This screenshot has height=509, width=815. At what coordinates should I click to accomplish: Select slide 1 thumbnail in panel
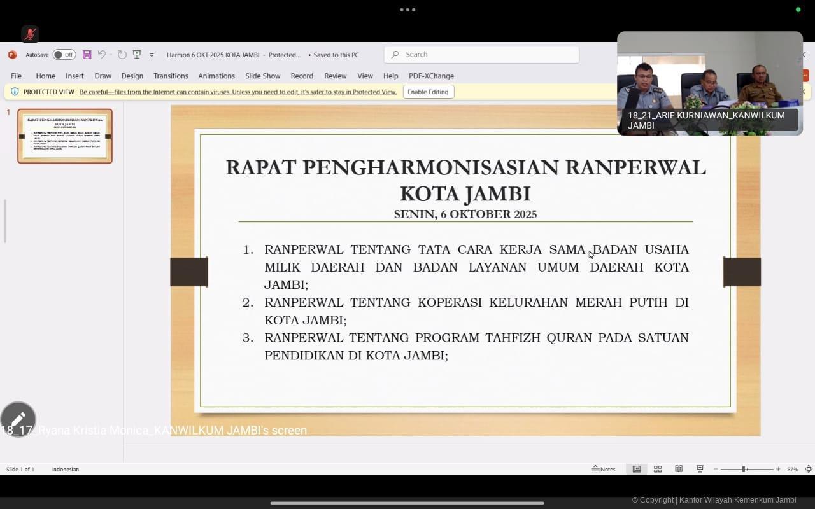65,136
